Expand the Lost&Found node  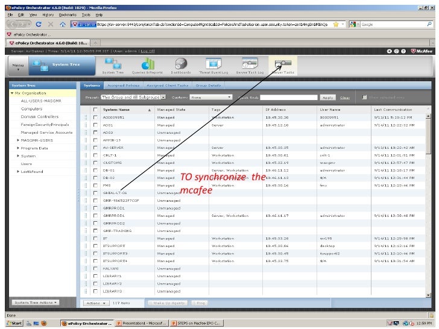pyautogui.click(x=18, y=172)
